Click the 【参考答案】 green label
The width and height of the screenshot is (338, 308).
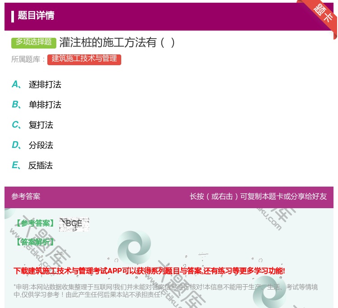[35, 223]
